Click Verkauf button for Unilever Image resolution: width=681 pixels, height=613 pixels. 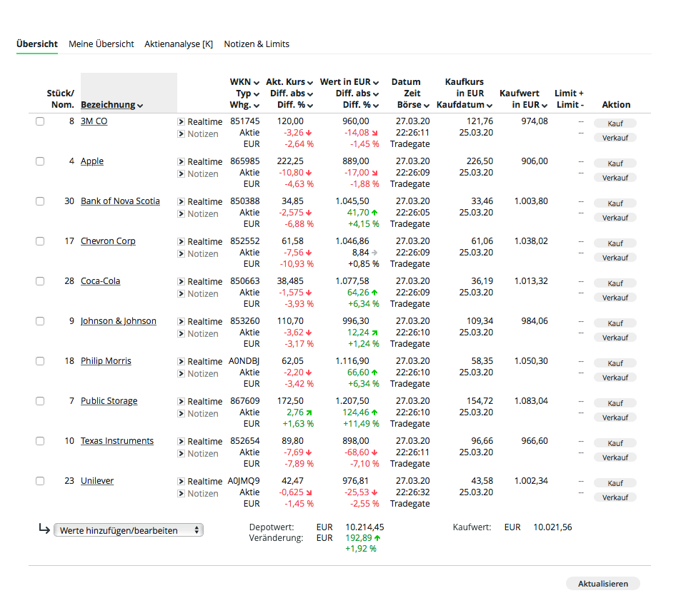[x=615, y=497]
